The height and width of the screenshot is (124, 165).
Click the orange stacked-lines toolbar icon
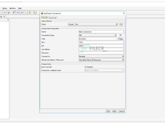4,12
